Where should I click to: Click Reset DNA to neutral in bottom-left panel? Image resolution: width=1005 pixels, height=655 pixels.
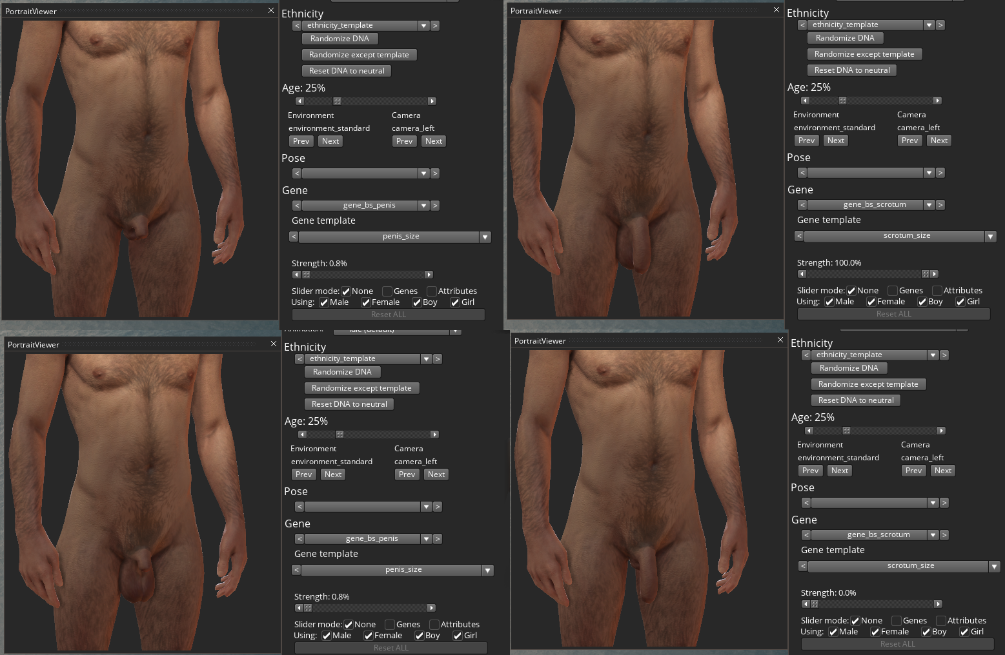[x=349, y=404]
